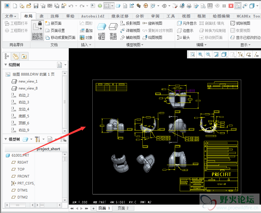Go to first sheet with rewind arrows
Image resolution: width=261 pixels, height=213 pixels.
[72, 208]
